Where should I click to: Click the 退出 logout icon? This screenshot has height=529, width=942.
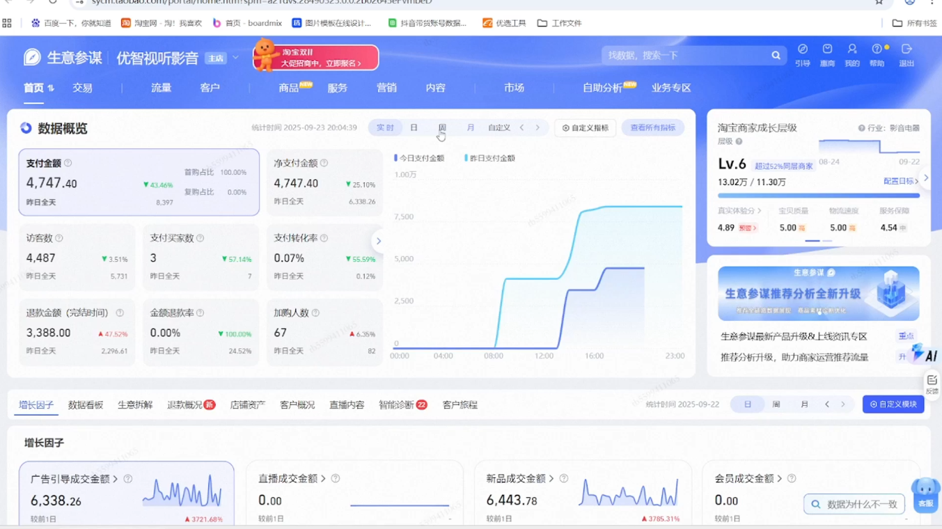pyautogui.click(x=906, y=49)
